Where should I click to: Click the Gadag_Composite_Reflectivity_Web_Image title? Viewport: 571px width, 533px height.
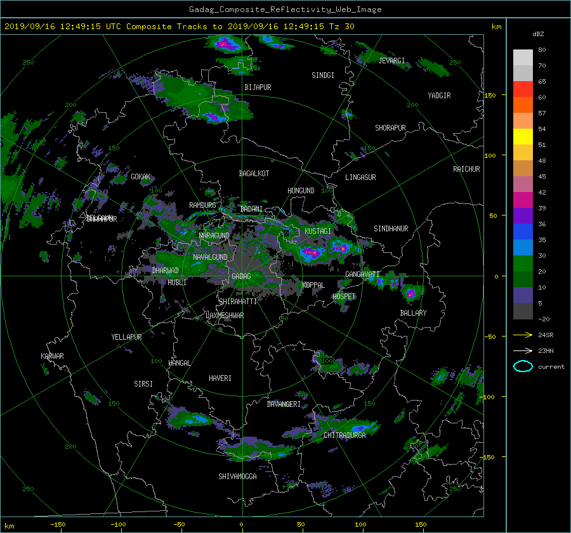285,10
